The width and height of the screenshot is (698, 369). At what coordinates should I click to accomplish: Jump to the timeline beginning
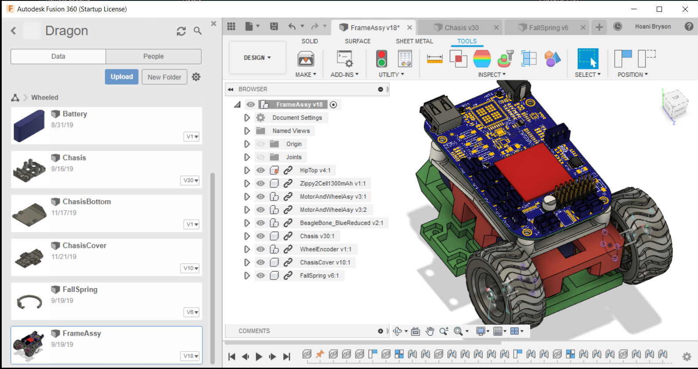(x=232, y=357)
